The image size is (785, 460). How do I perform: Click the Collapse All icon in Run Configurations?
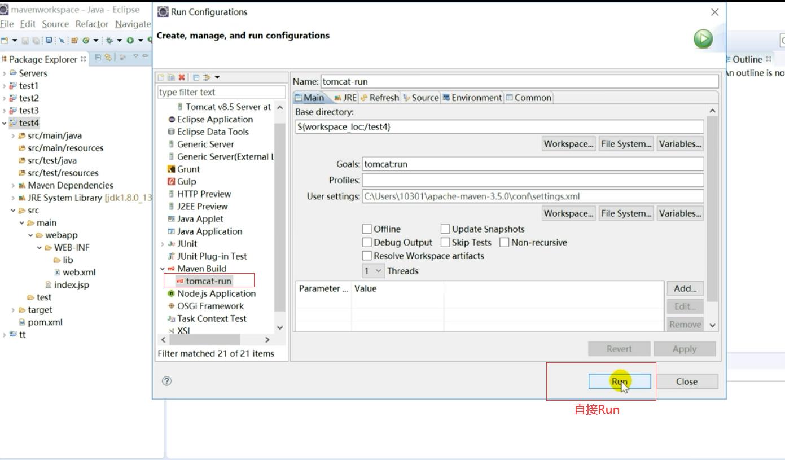point(196,77)
